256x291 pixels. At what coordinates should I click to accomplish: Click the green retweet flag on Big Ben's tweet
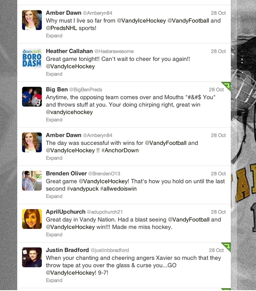pyautogui.click(x=227, y=86)
